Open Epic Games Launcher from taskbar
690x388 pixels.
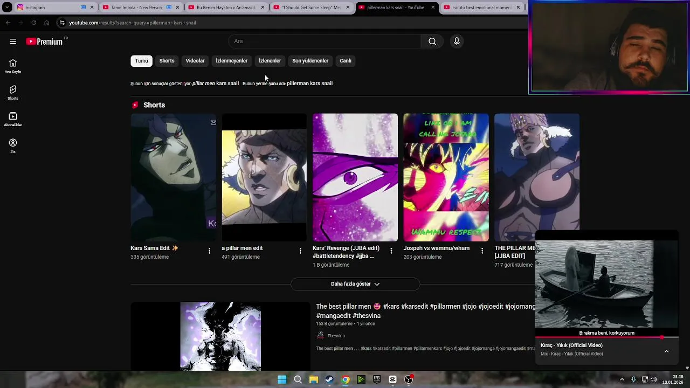click(x=377, y=379)
